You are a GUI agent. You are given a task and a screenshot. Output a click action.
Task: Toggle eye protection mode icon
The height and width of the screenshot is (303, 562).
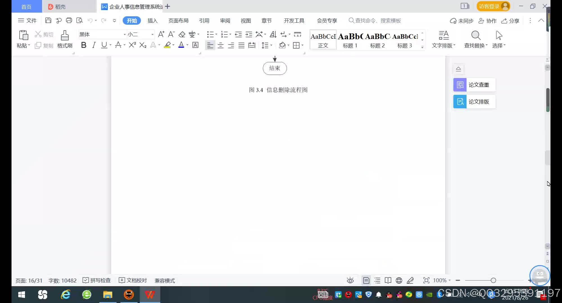click(x=350, y=280)
